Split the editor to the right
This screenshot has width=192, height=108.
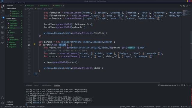[x=187, y=6]
